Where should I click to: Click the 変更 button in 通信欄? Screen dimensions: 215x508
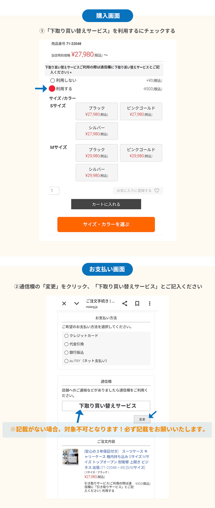point(142,419)
